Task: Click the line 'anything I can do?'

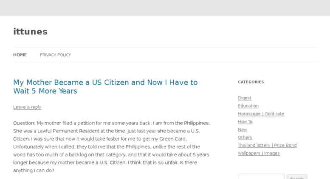Action: [34, 171]
